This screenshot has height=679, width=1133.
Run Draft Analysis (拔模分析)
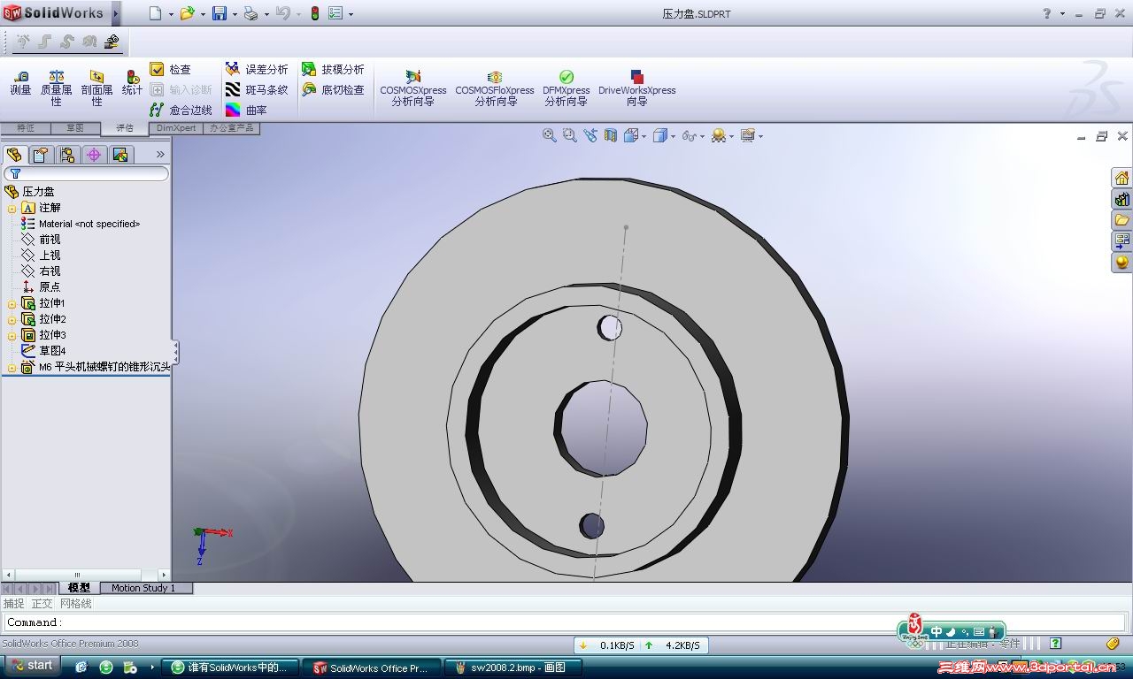coord(333,69)
